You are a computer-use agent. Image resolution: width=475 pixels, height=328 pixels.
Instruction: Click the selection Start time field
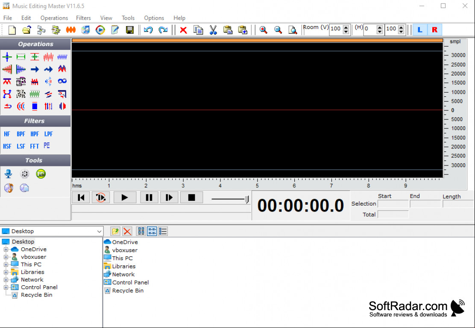[x=393, y=204]
